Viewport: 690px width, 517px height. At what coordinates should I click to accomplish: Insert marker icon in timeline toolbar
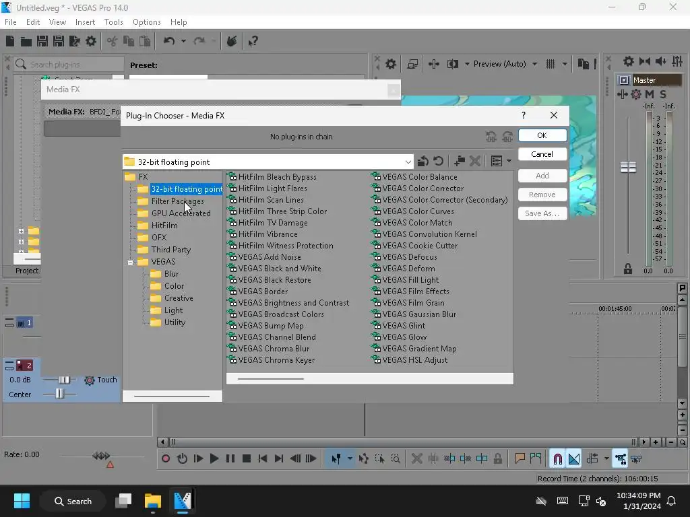click(x=520, y=458)
